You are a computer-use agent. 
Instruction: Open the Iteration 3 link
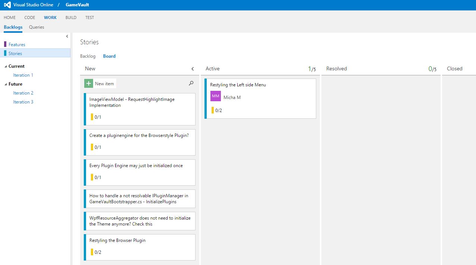point(23,102)
